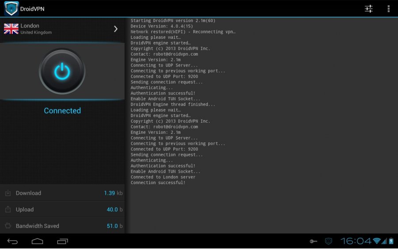
Task: Tap the Connected status label
Action: (x=62, y=111)
